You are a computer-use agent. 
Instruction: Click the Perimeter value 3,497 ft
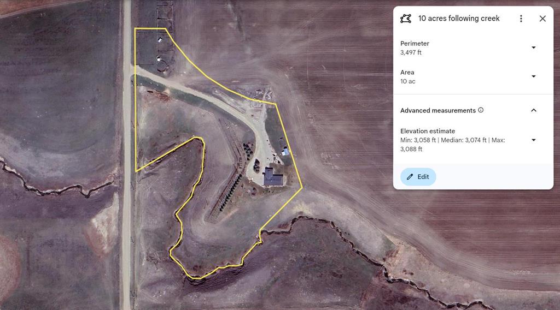click(x=411, y=52)
